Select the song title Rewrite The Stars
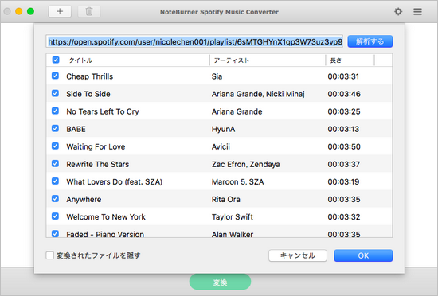 pos(97,165)
